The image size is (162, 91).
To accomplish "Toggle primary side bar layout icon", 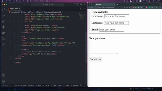I will point(75,5).
